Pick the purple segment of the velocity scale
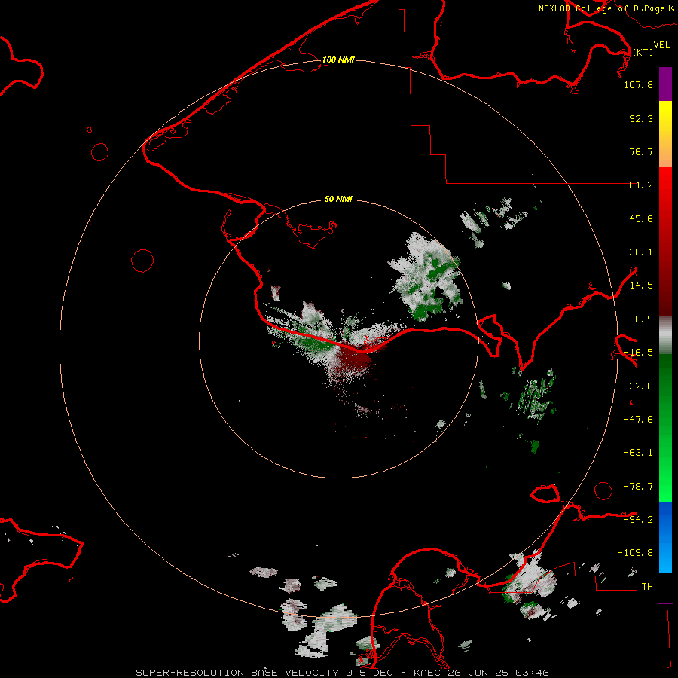Viewport: 678px width, 678px height. tap(665, 84)
